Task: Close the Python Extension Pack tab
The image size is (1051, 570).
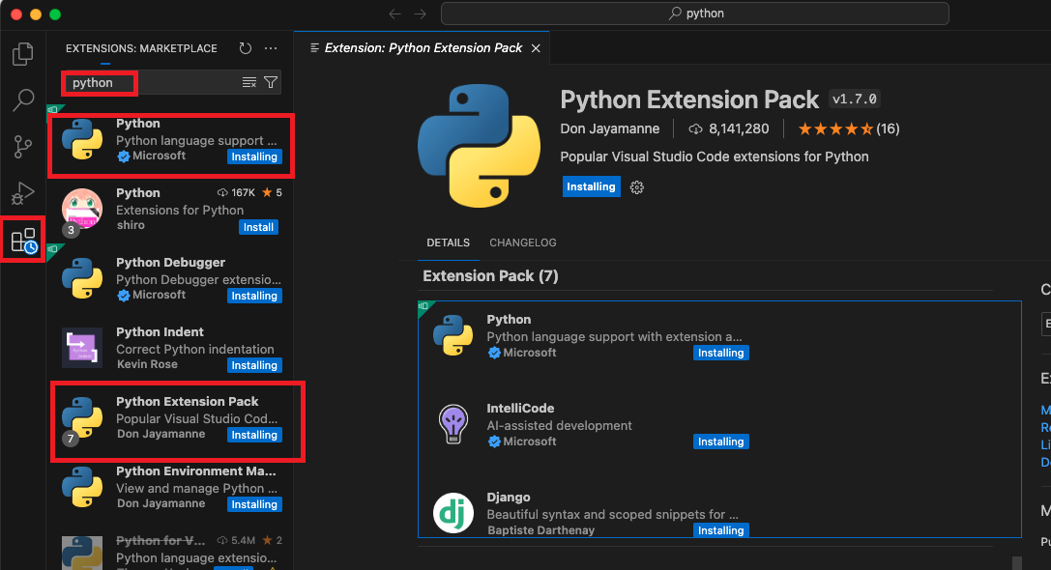Action: tap(536, 48)
